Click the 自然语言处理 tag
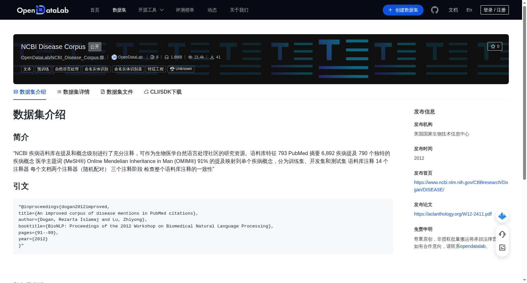The image size is (527, 283). pos(67,69)
